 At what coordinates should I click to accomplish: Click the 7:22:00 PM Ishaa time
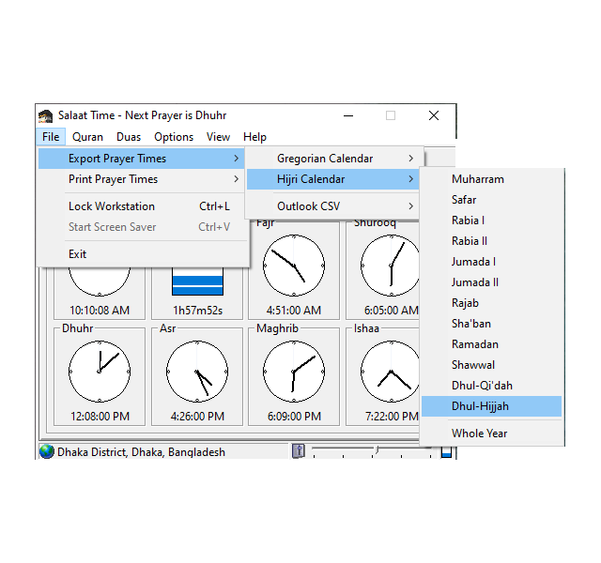pos(392,417)
